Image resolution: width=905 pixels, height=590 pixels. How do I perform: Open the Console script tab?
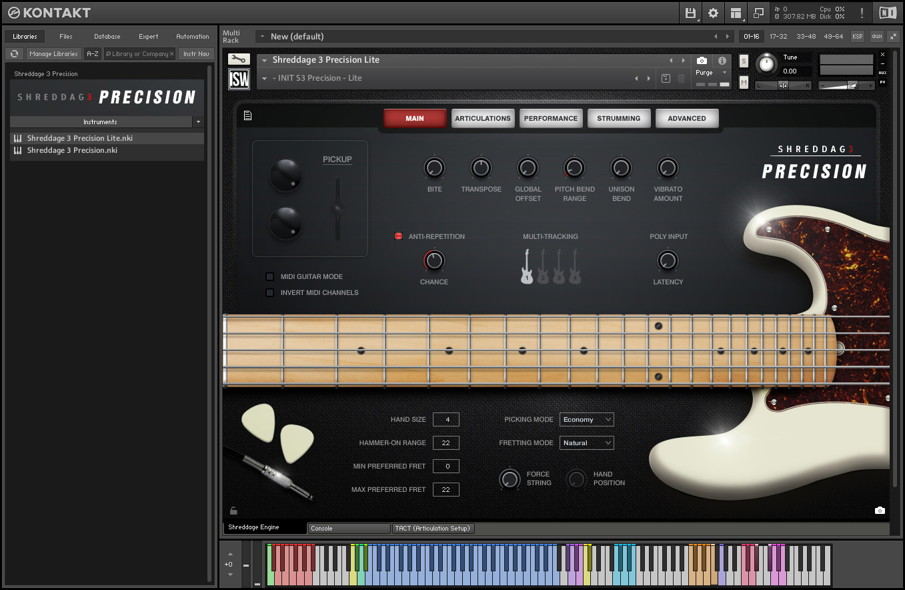349,528
